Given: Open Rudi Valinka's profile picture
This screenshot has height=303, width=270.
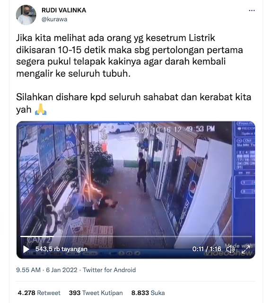Looking at the screenshot, I should 26,15.
